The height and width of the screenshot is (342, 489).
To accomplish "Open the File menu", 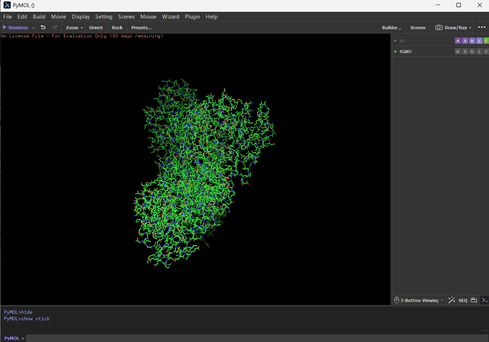I will coord(8,17).
